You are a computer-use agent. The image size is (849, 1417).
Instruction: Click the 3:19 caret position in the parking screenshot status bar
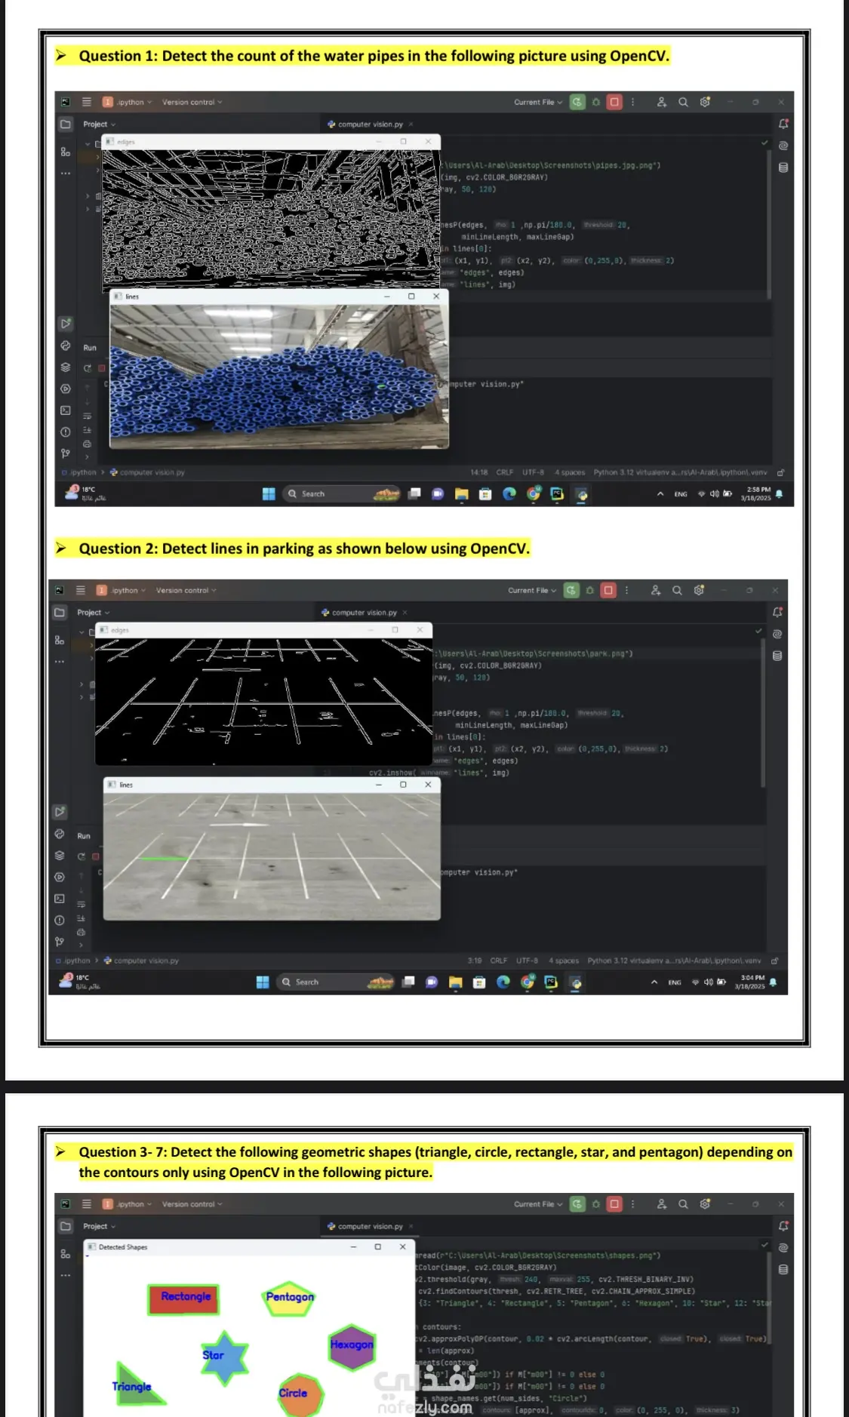(475, 961)
